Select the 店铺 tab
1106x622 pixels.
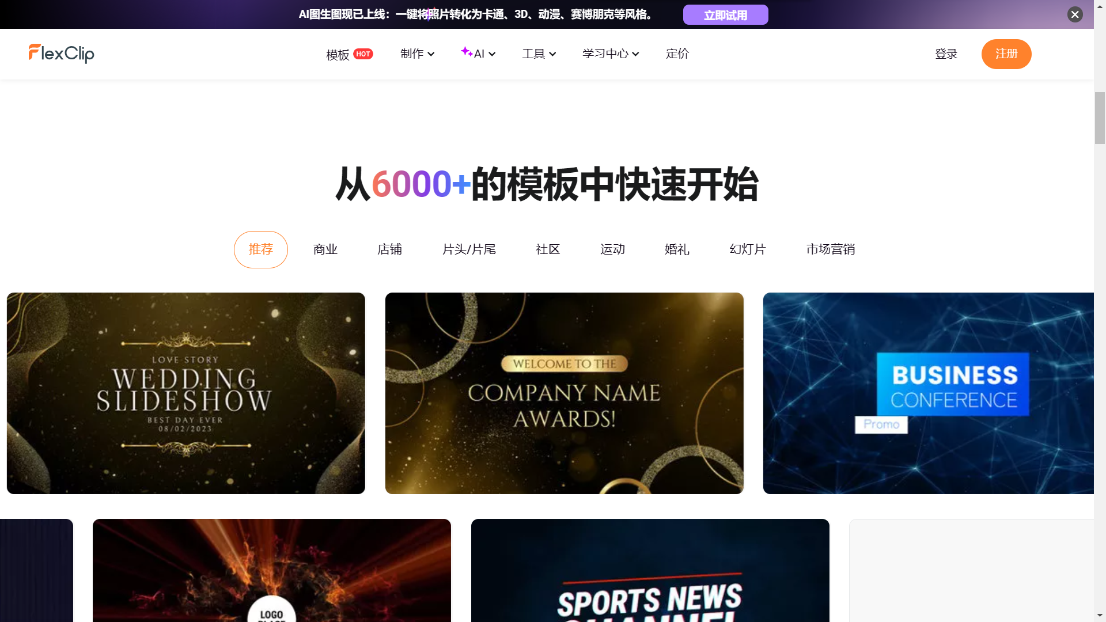390,249
